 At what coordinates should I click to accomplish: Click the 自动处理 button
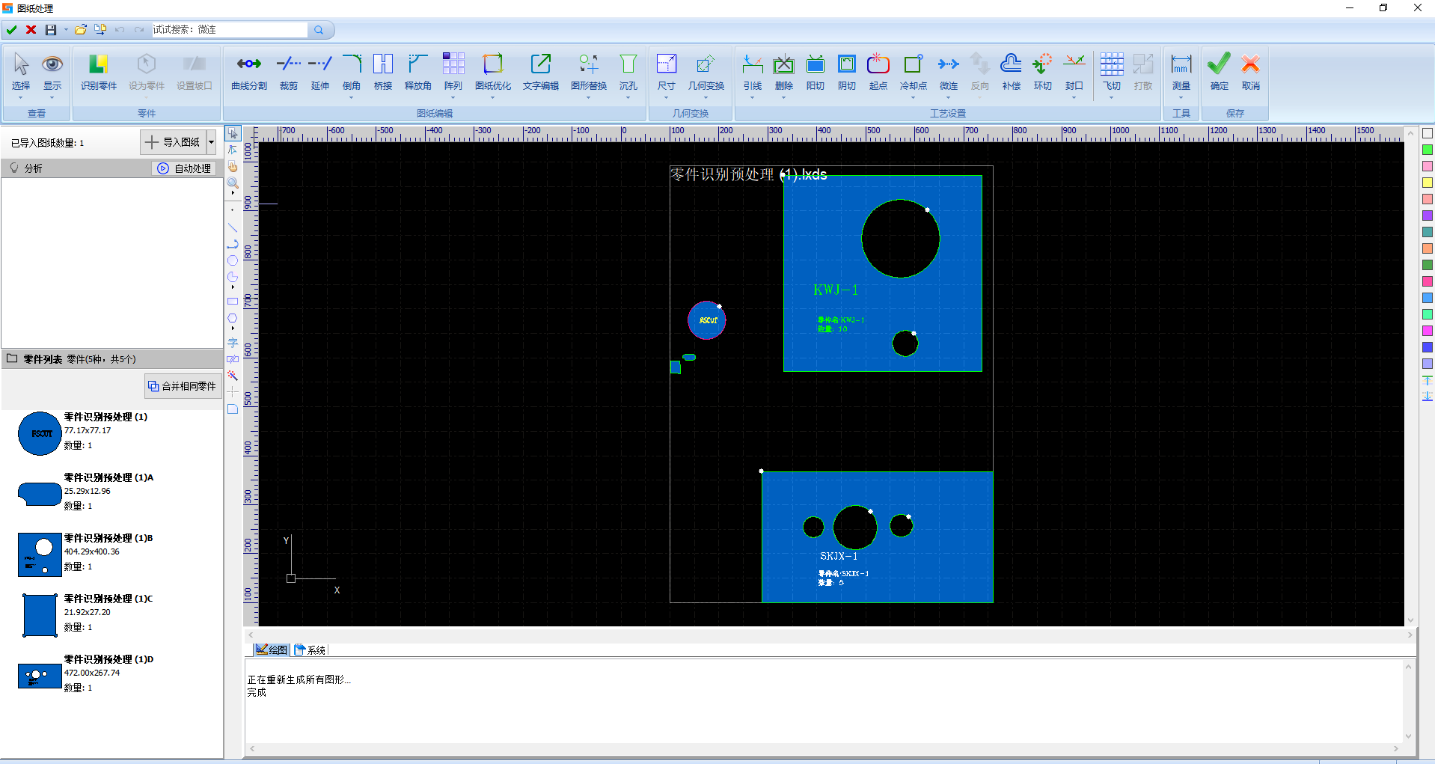coord(184,168)
